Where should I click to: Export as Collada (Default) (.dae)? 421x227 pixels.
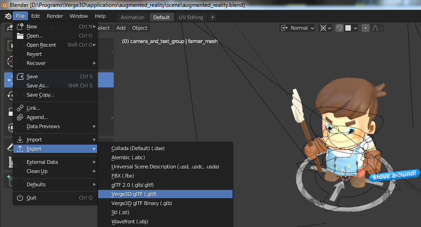coord(166,148)
